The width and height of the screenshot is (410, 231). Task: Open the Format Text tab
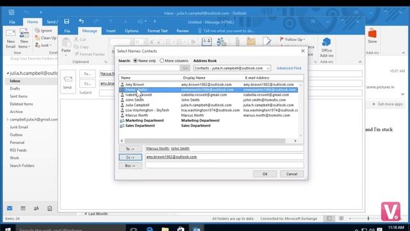click(x=158, y=31)
